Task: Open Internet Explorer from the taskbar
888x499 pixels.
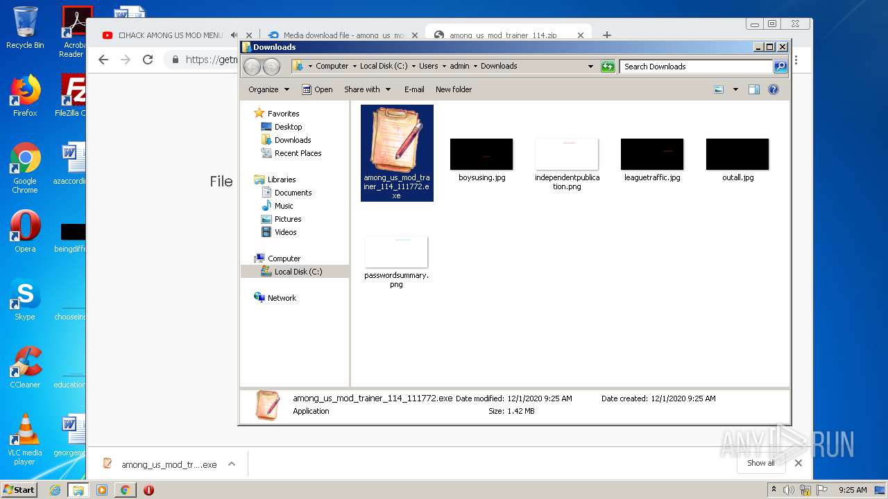Action: coord(55,490)
